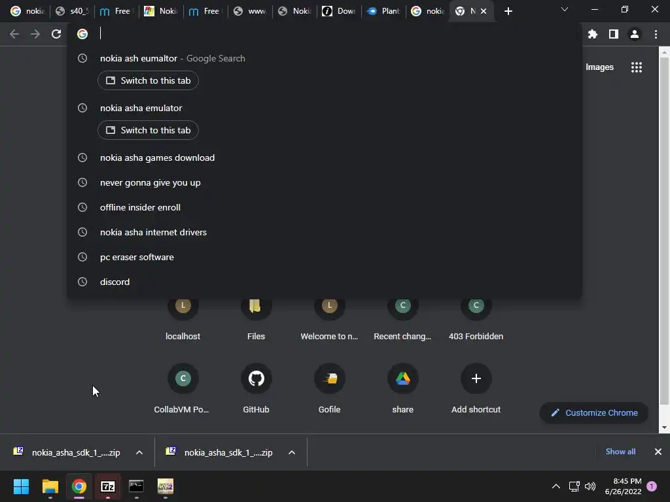
Task: Open Recent chang... shortcut
Action: tap(402, 319)
